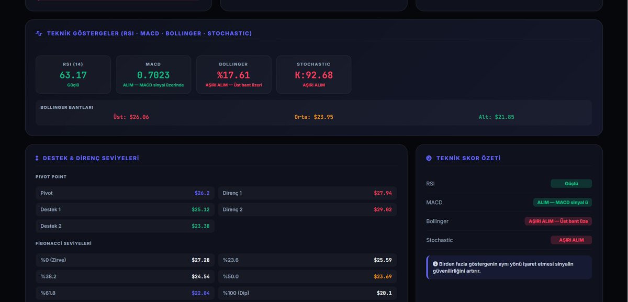Image resolution: width=628 pixels, height=302 pixels.
Task: Click the RSI label in the score summary
Action: tap(431, 184)
